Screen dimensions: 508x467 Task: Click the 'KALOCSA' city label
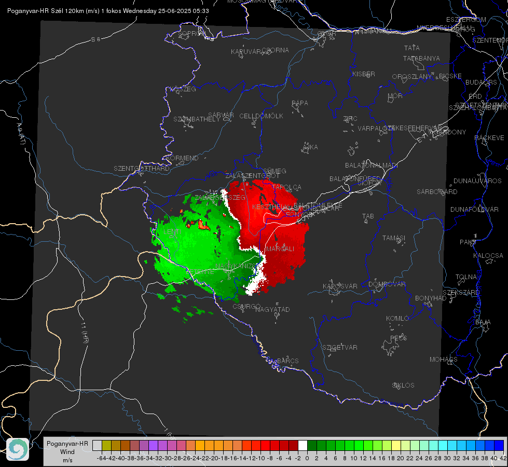click(488, 256)
